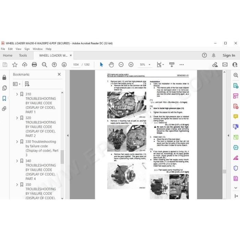Image resolution: width=240 pixels, height=240 pixels.
Task: Click the page number field 1034
Action: [76, 64]
